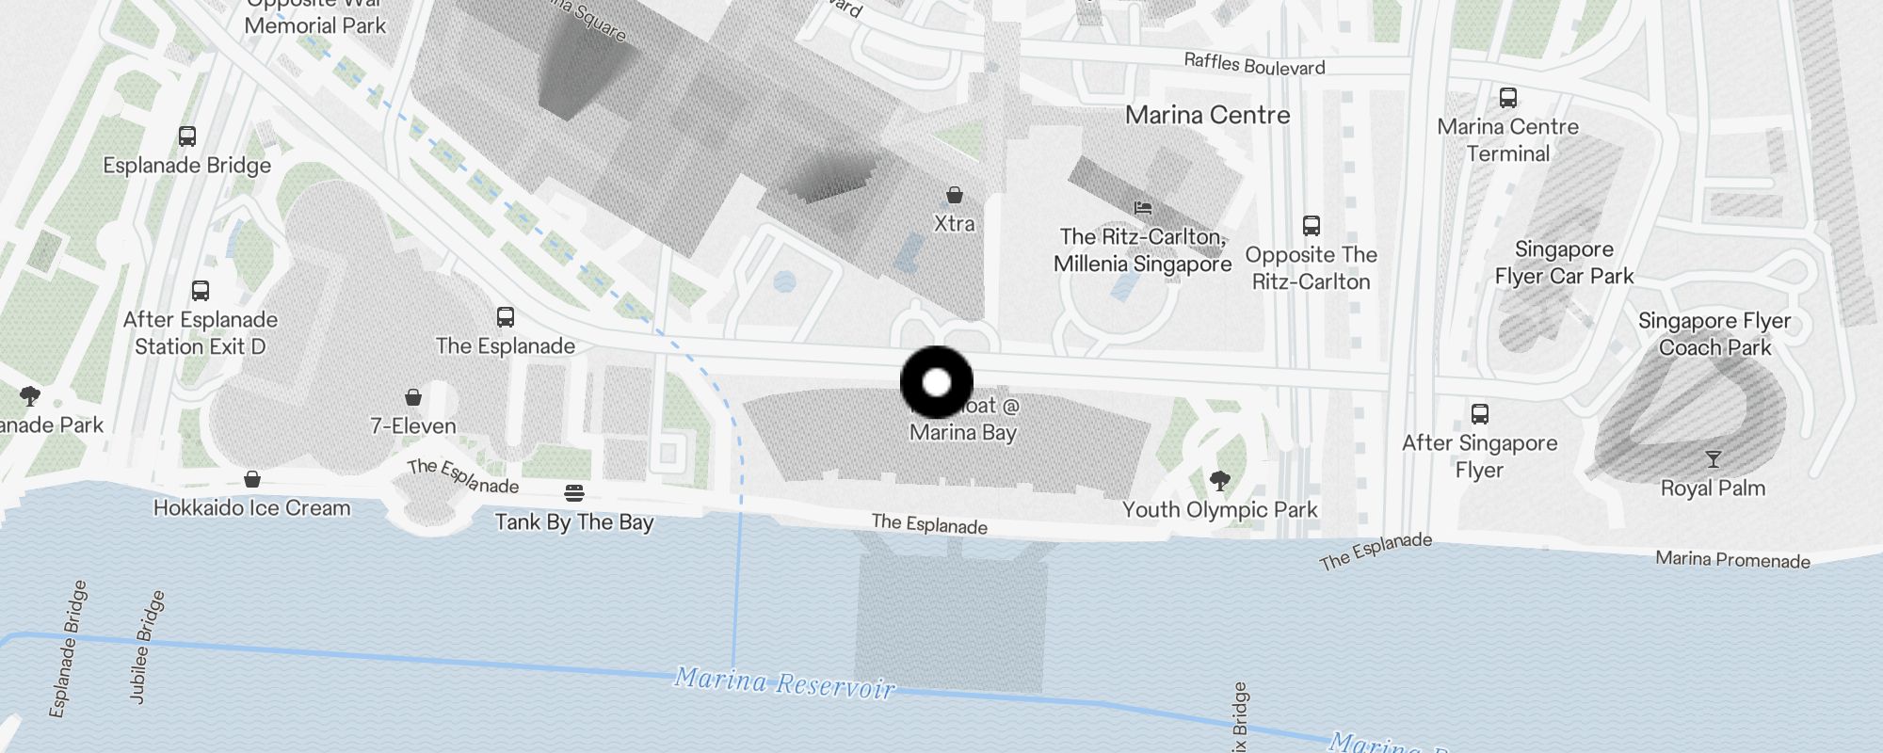Select the After Esplanade Station Exit D bus icon
The image size is (1883, 753).
[x=201, y=291]
